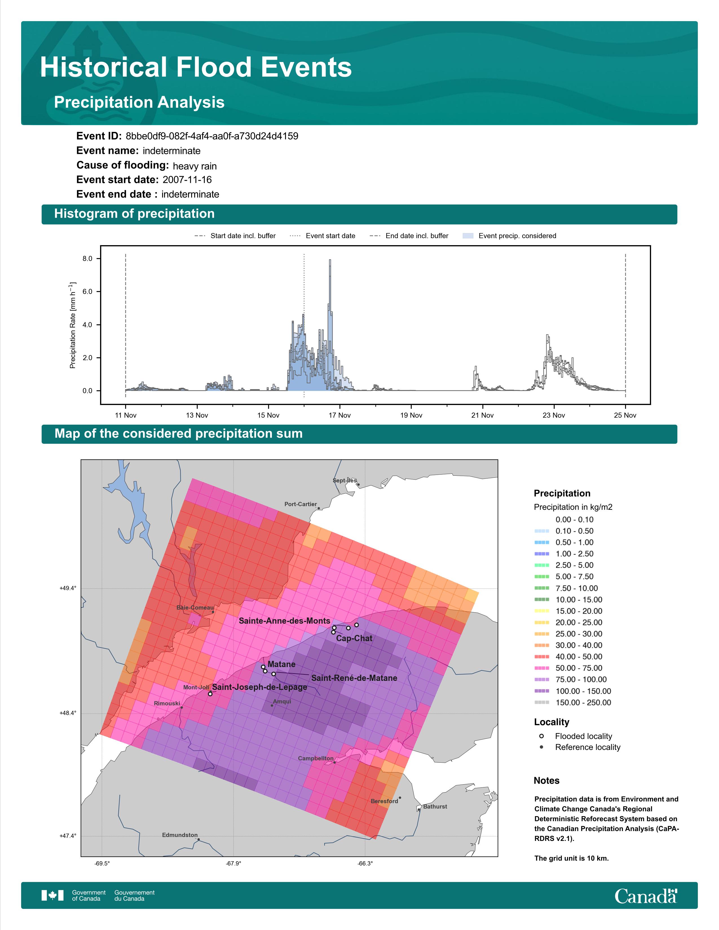Click the dotted event start date line

[x=304, y=325]
